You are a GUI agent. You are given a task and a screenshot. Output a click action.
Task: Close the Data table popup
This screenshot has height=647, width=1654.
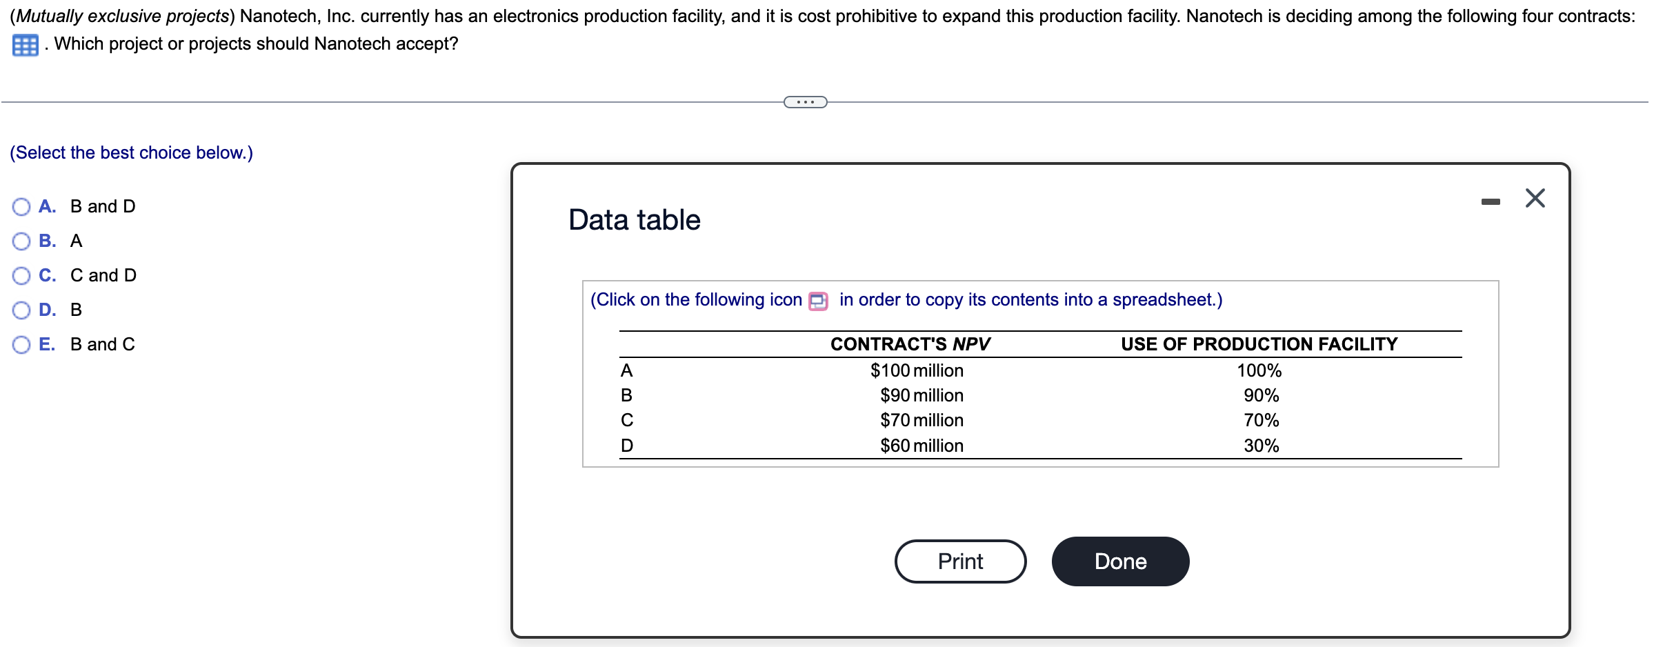pos(1535,199)
